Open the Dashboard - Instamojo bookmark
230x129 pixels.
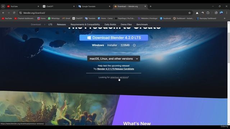183,18
